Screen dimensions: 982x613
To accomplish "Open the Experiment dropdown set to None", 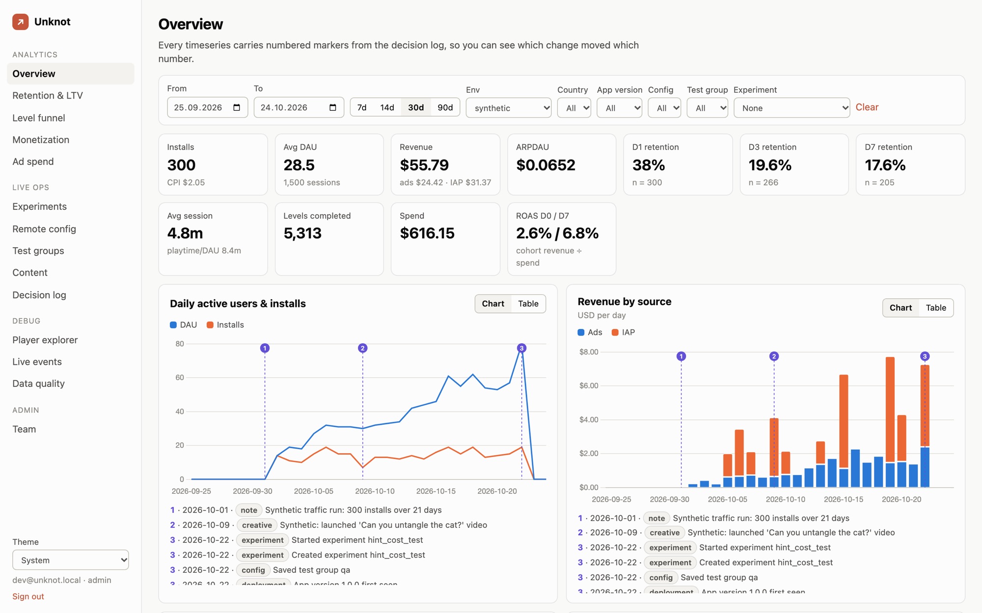I will (x=791, y=108).
